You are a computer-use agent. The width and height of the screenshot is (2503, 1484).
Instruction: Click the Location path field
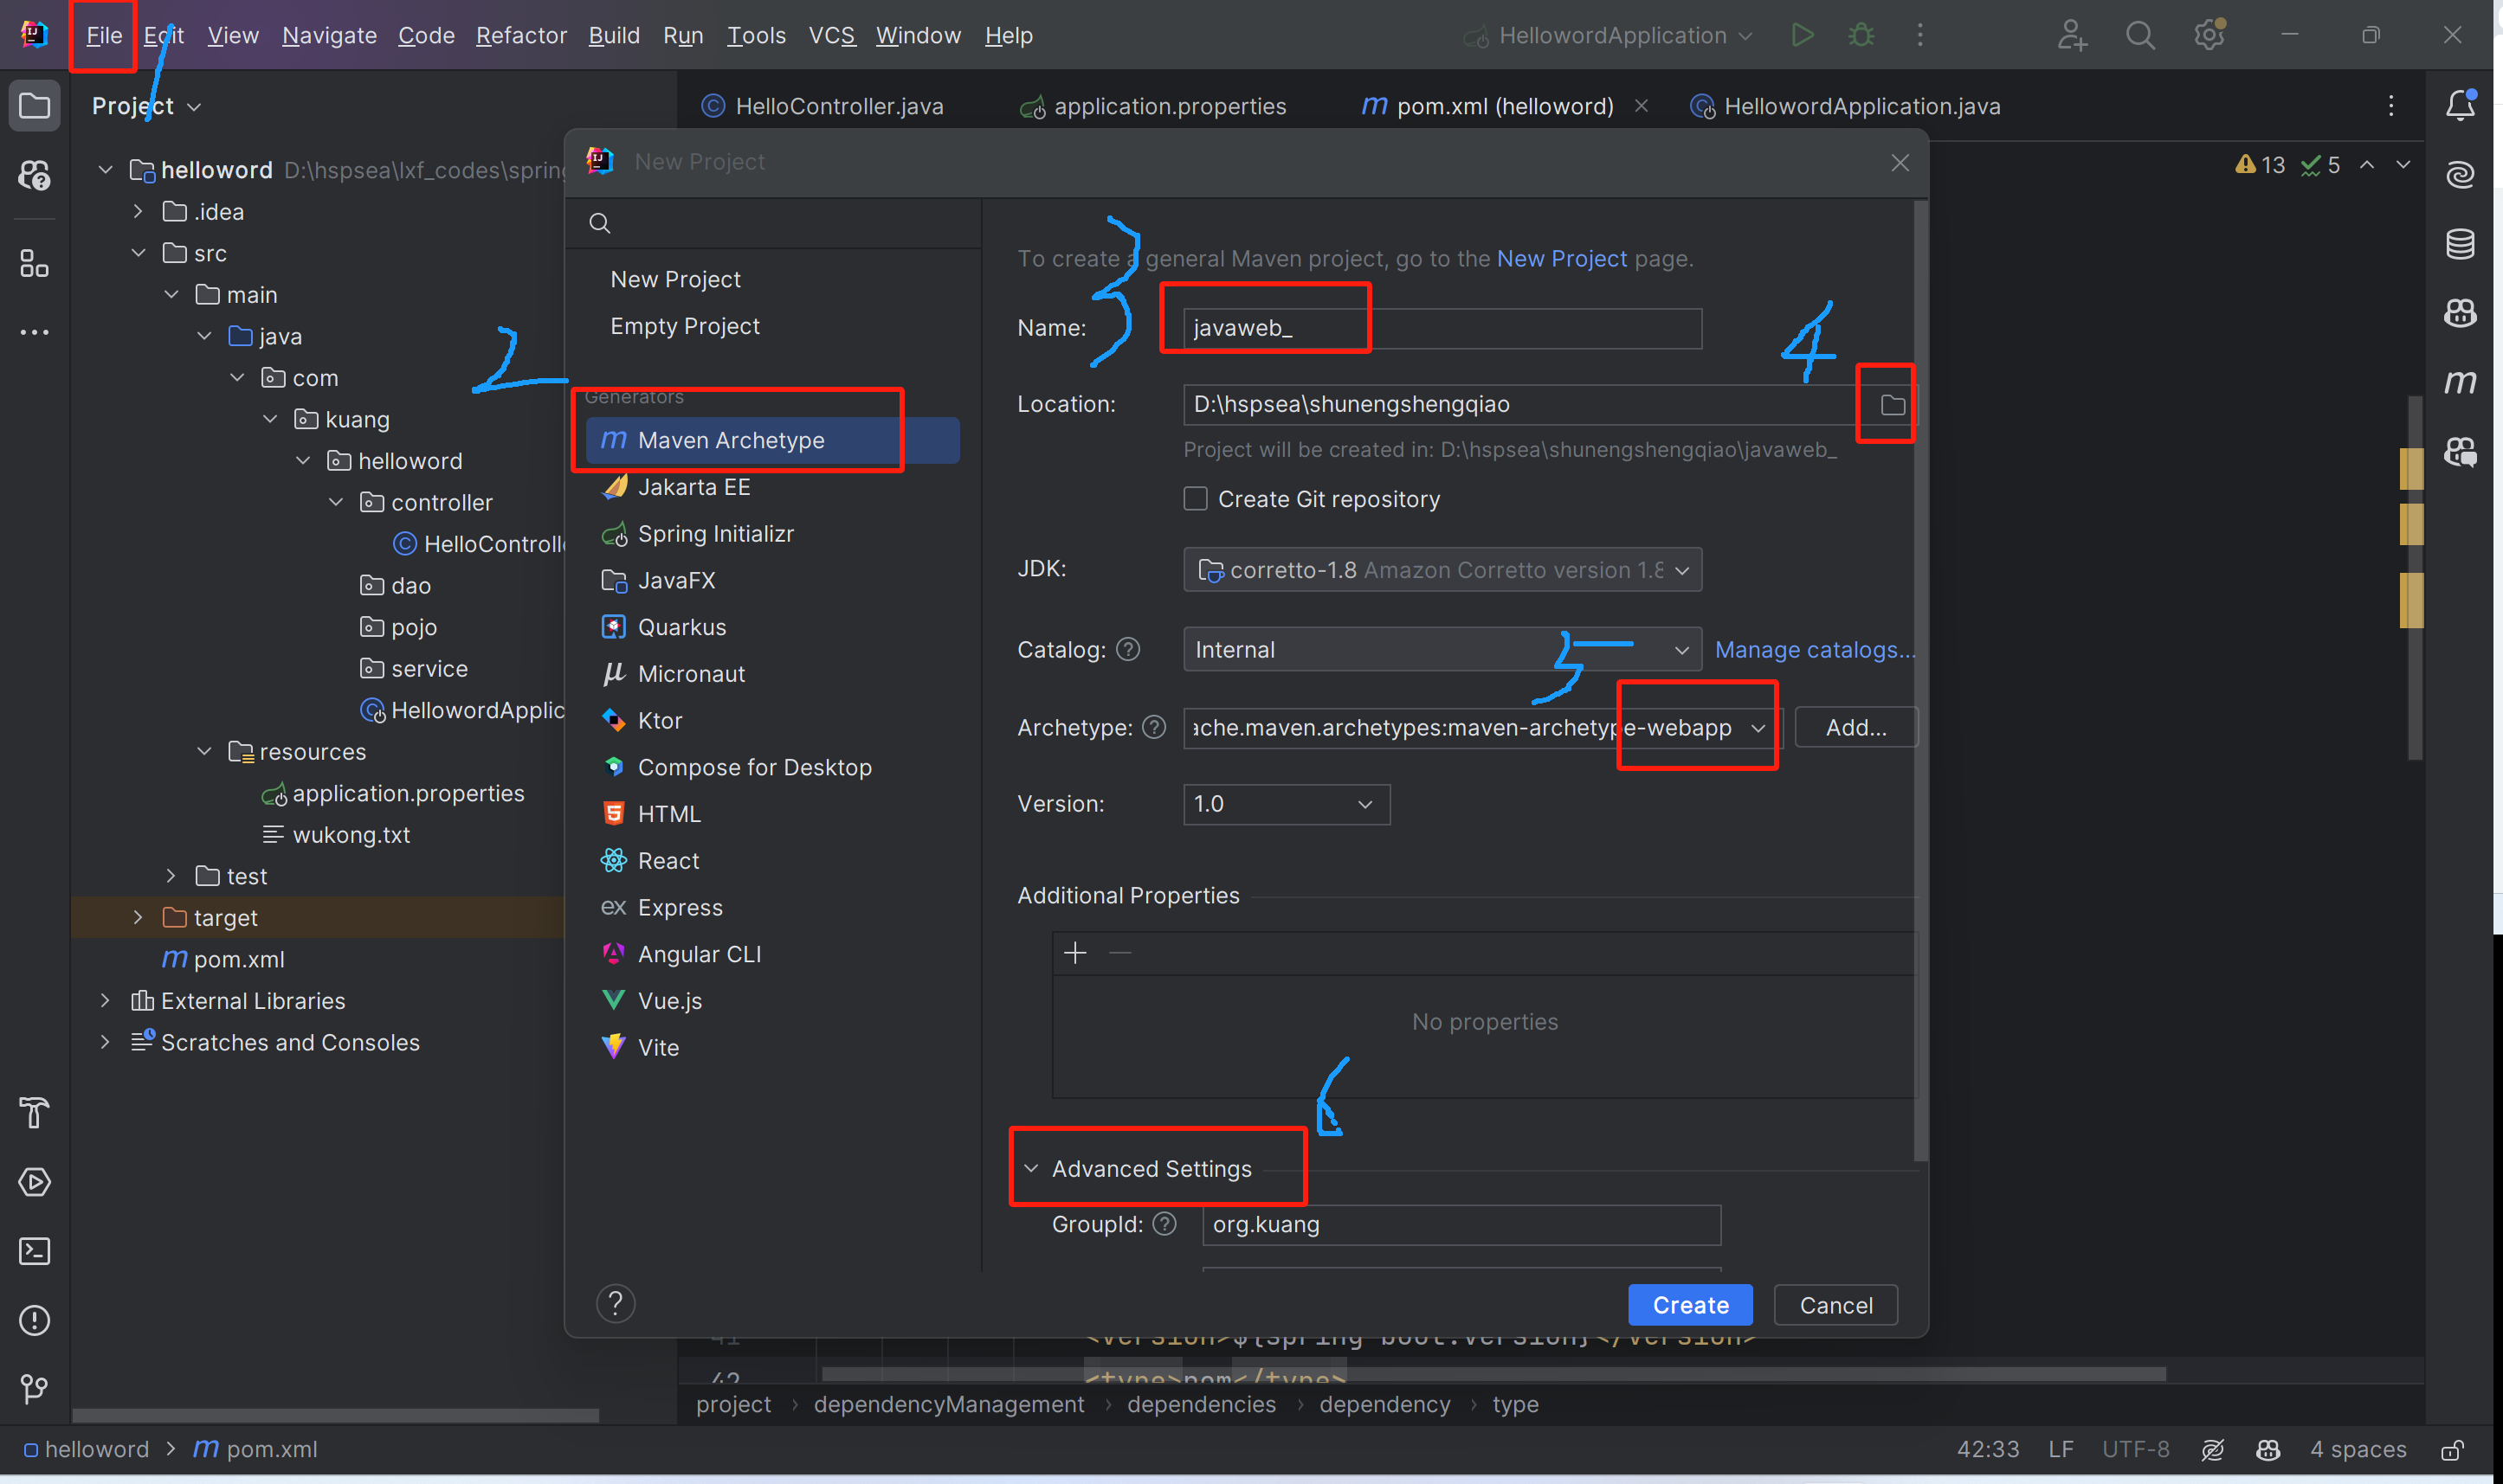pos(1519,405)
